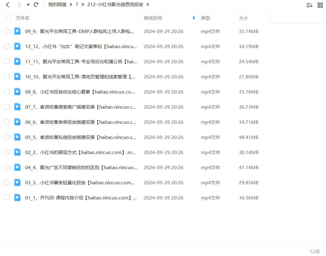This screenshot has height=256, width=326.
Task: Select file name 10_10、聚光平台常用工具-落地页管理和线索管理
Action: [x=80, y=77]
